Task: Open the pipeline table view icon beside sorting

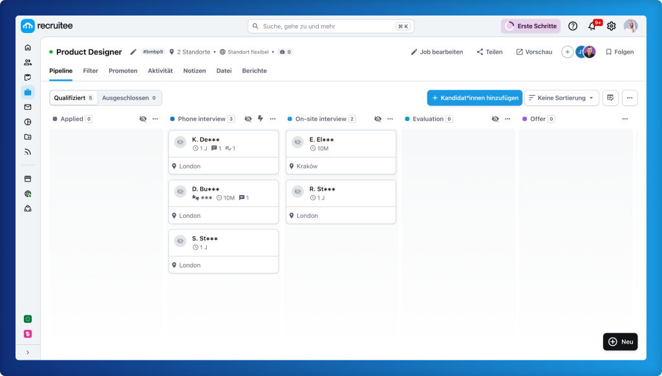Action: pos(610,98)
